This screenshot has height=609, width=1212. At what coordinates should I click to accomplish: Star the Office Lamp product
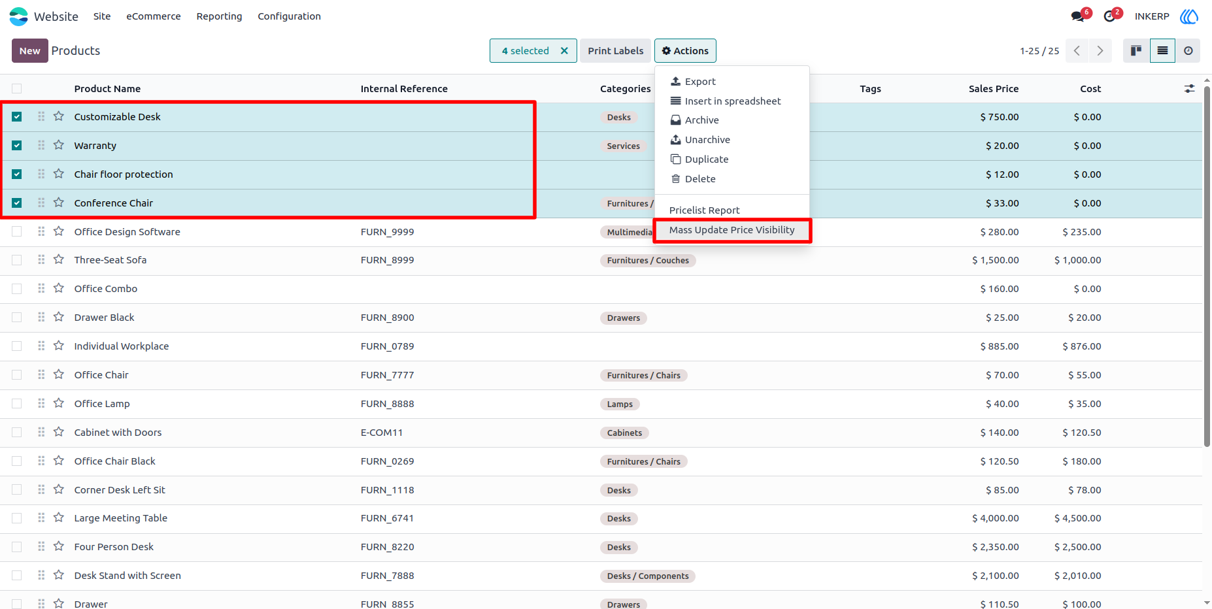[x=59, y=403]
